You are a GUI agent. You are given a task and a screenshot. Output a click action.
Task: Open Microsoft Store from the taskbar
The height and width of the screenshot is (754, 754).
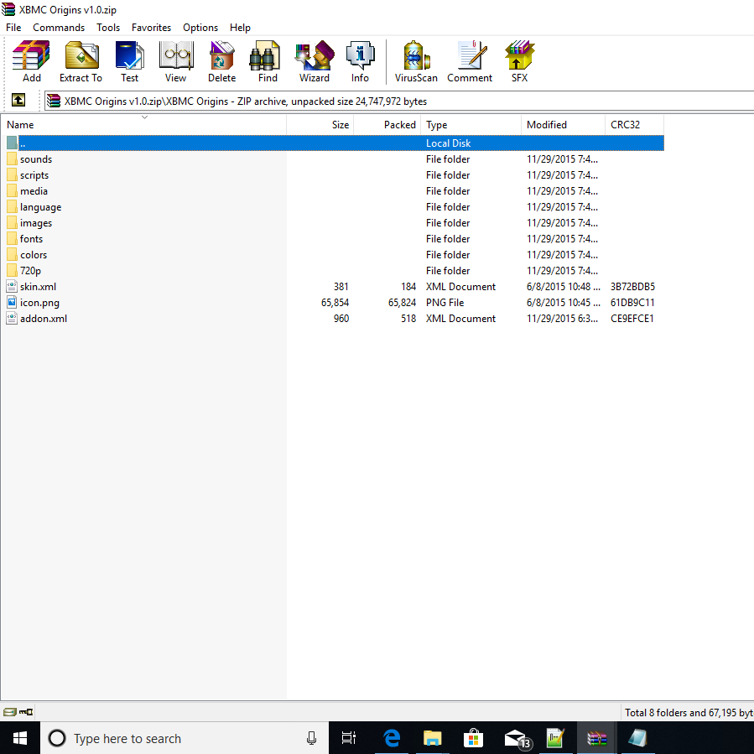point(473,738)
